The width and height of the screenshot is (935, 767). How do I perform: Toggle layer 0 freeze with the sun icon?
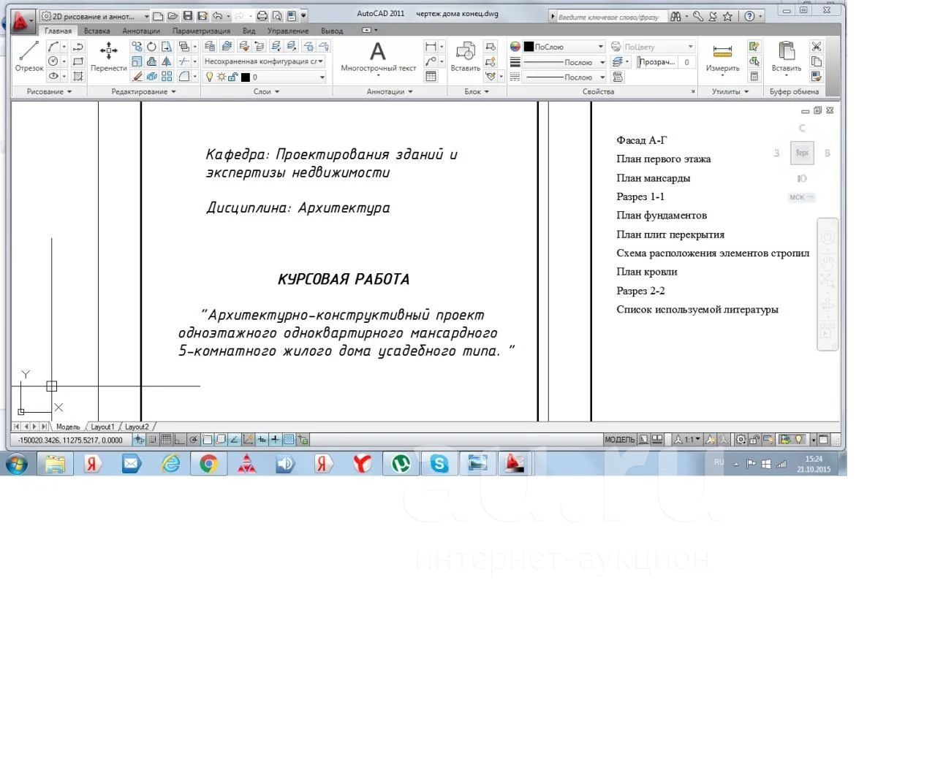tap(222, 77)
